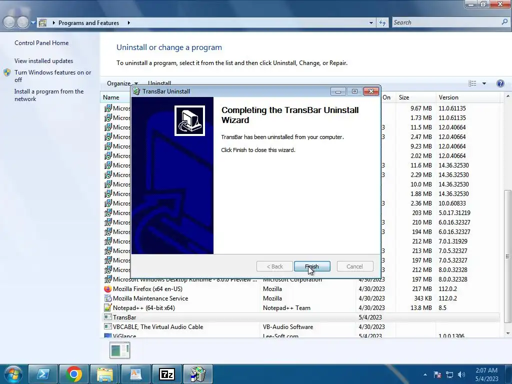The width and height of the screenshot is (512, 384).
Task: Open the recent pages dropdown arrow
Action: 33,23
